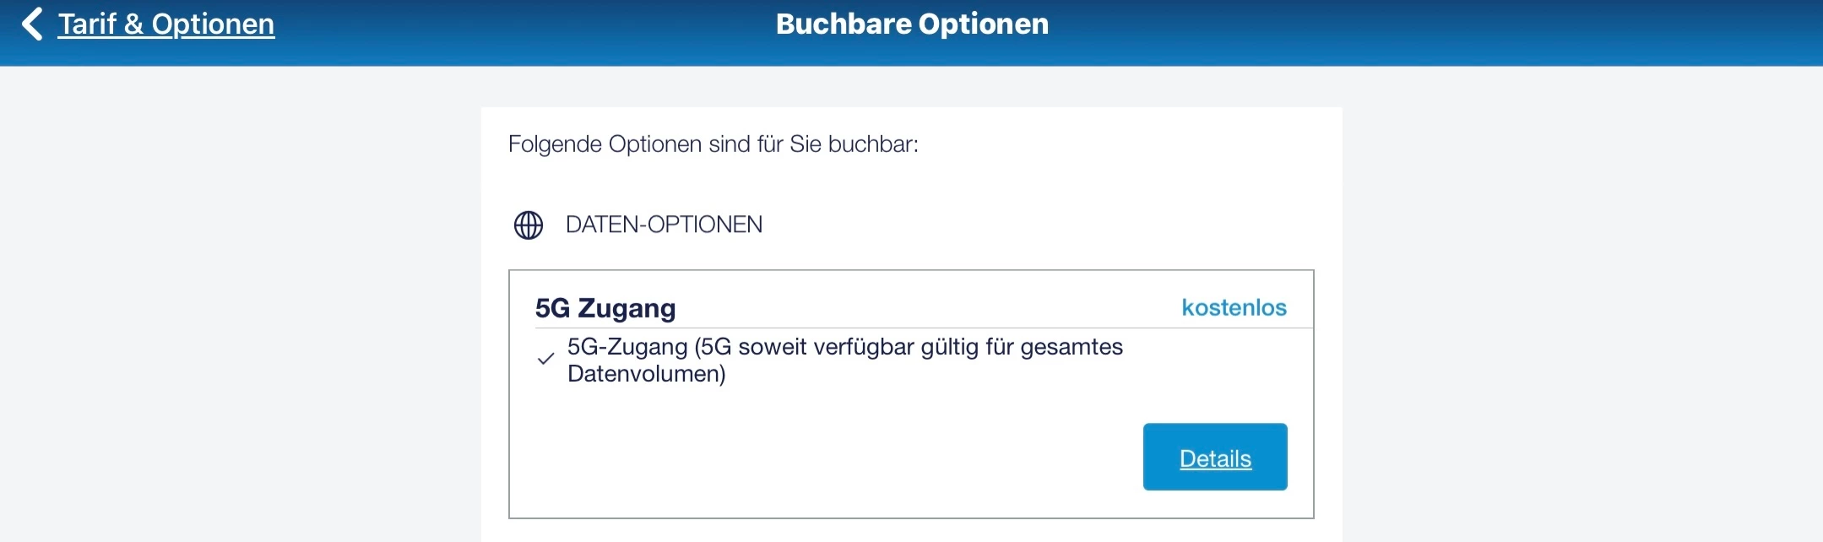Click the word Optionen in the back link
The width and height of the screenshot is (1823, 542).
pos(213,24)
